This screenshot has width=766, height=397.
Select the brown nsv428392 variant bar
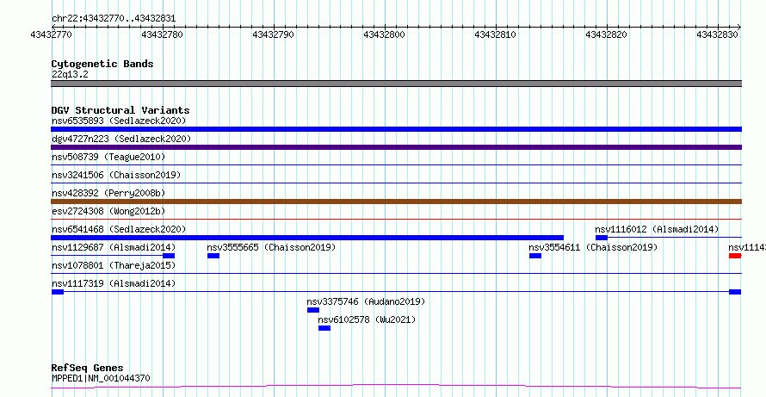pos(396,202)
